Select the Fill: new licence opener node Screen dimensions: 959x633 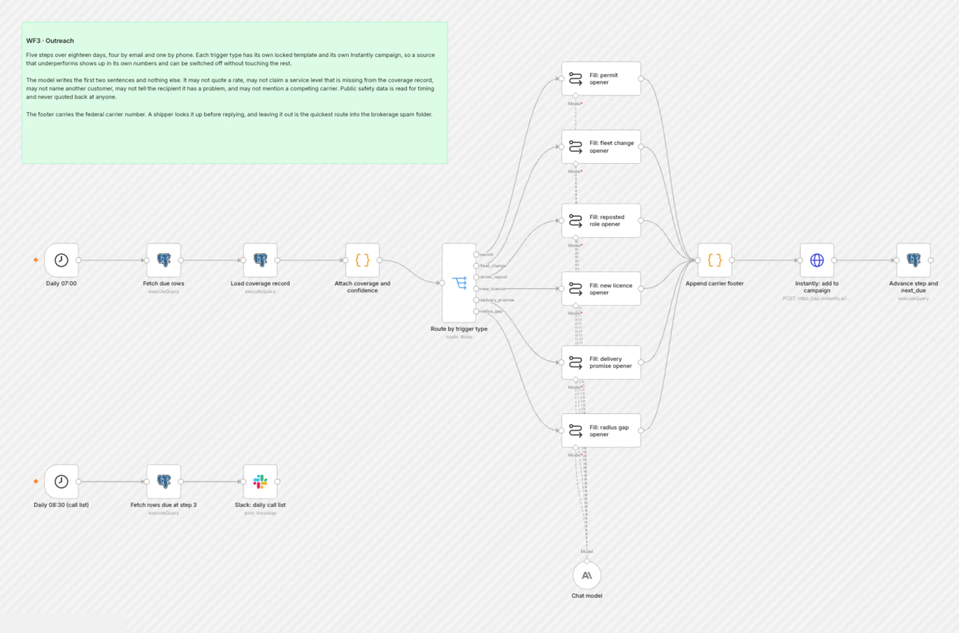601,289
